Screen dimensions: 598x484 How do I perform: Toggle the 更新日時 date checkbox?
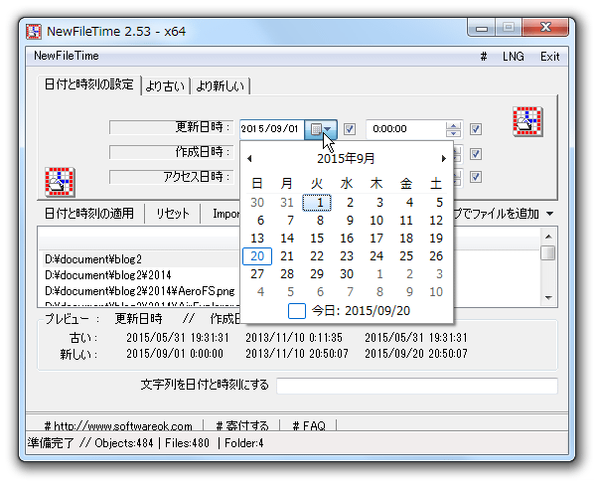pyautogui.click(x=350, y=129)
